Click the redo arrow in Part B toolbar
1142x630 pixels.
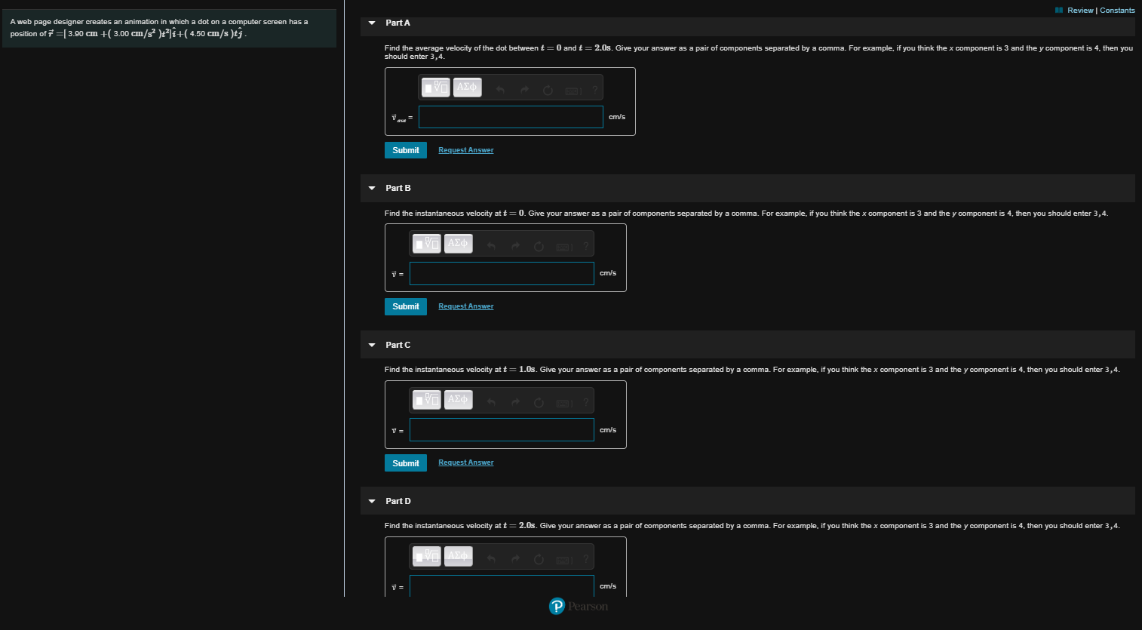[x=515, y=243]
